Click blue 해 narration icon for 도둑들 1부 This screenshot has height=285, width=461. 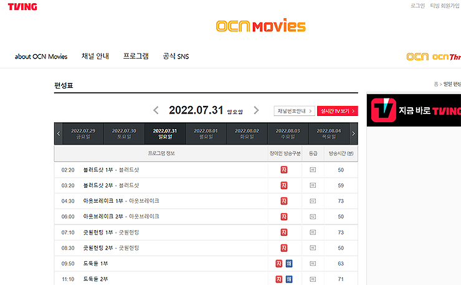[289, 264]
